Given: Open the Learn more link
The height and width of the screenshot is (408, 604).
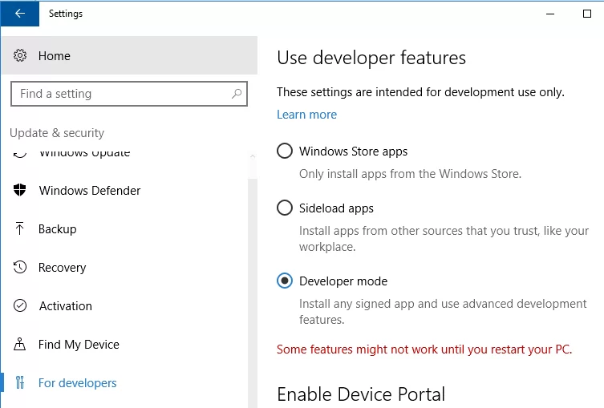Looking at the screenshot, I should pyautogui.click(x=306, y=115).
